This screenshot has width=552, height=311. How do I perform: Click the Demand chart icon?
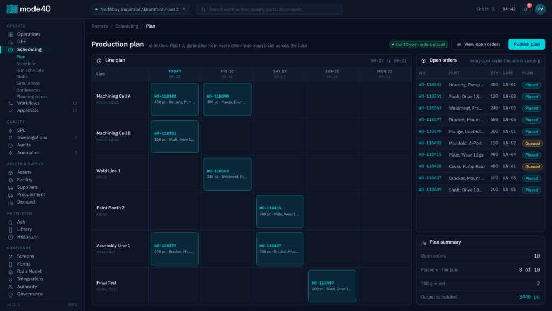coord(11,202)
